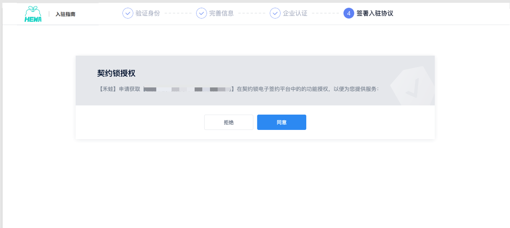
Task: Click the checkmark icon beside 验证身份
Action: (128, 13)
